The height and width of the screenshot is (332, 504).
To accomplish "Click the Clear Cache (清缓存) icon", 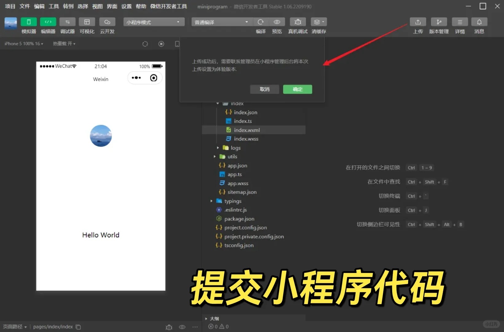I will coord(318,22).
